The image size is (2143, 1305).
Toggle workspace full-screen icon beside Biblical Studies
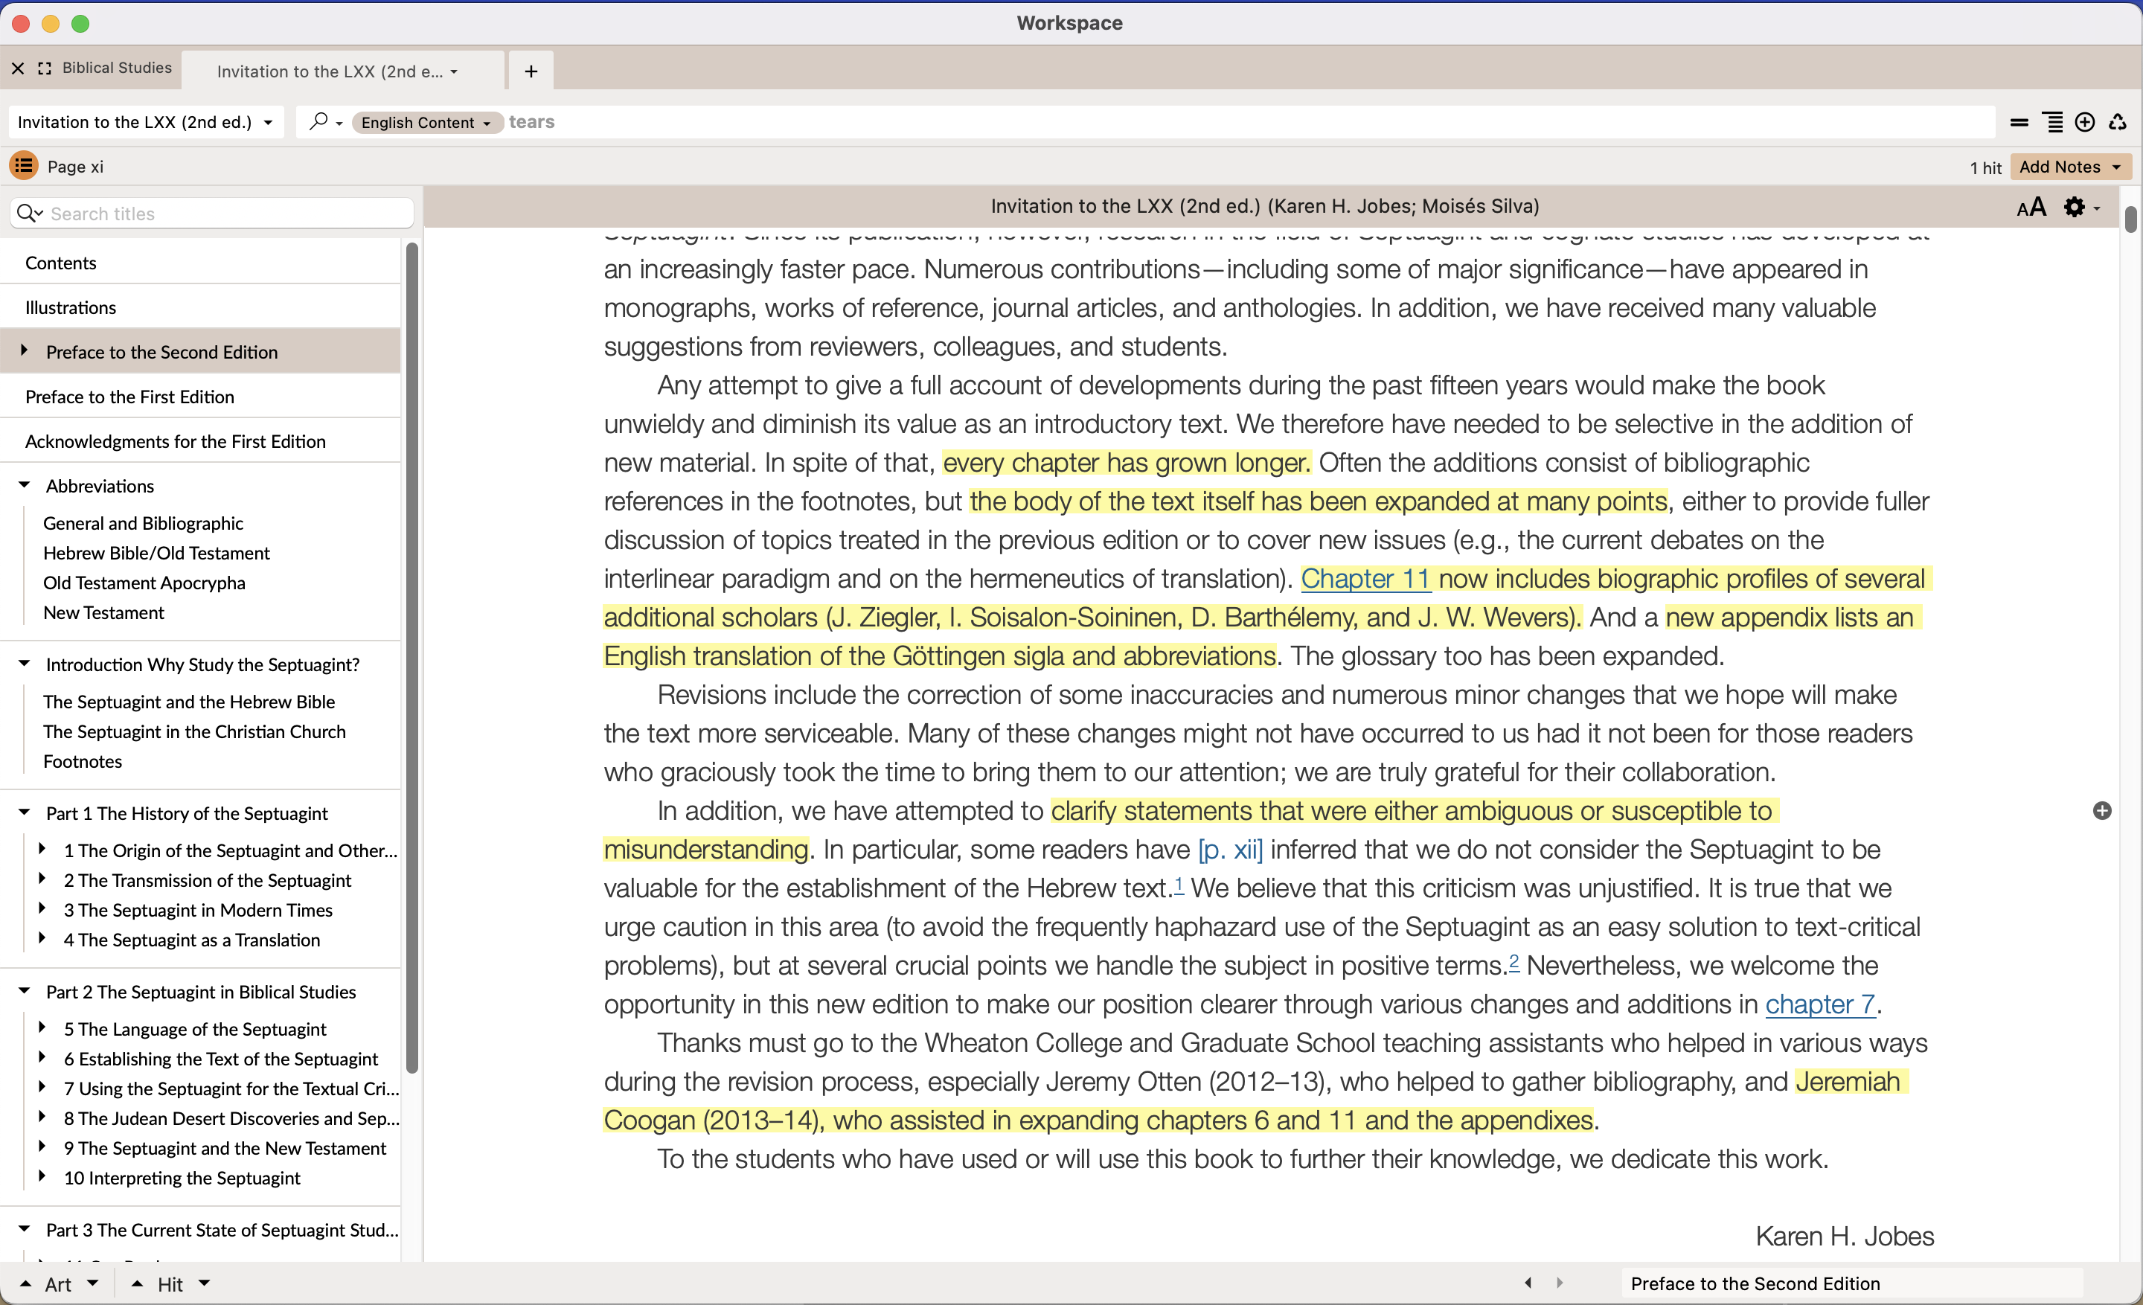(45, 68)
